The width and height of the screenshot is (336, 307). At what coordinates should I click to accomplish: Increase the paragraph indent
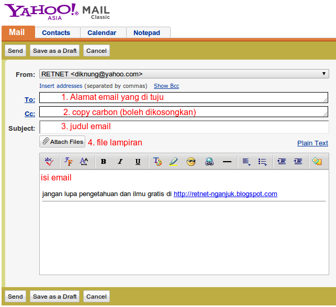pos(298,161)
